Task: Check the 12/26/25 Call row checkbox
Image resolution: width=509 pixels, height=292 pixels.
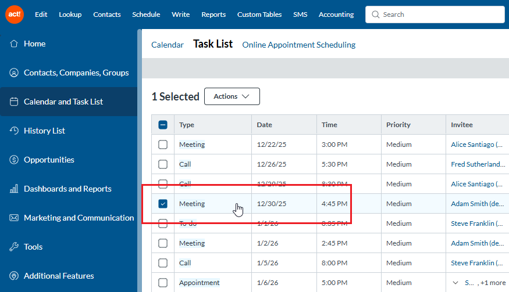Action: [163, 164]
